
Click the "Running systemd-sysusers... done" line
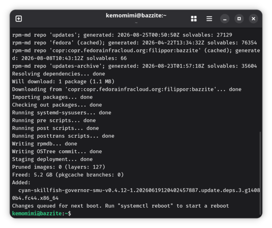coord(62,113)
